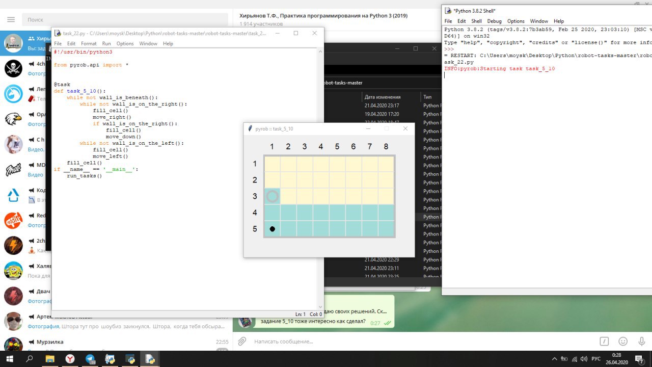This screenshot has height=367, width=652.
Task: Open Telegram from the taskbar
Action: point(90,359)
